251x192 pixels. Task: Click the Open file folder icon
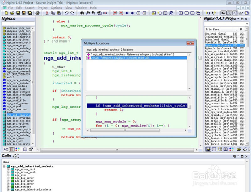12,13
